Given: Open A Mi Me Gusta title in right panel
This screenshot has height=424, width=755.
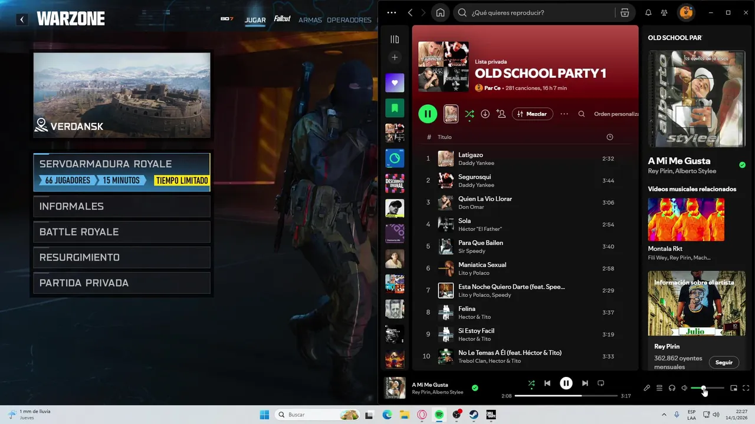Looking at the screenshot, I should 679,161.
